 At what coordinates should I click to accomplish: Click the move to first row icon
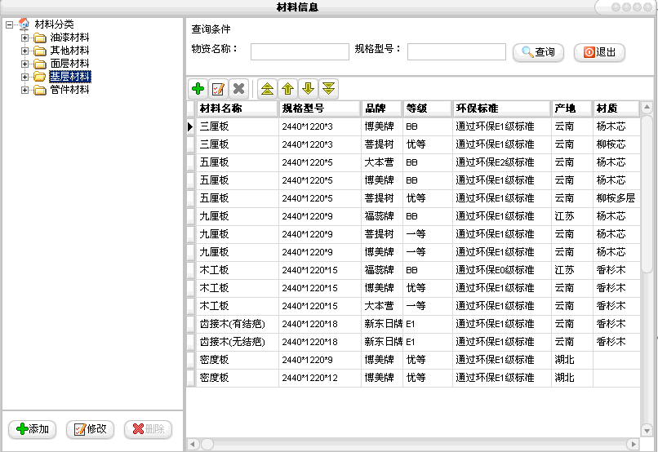pos(267,89)
